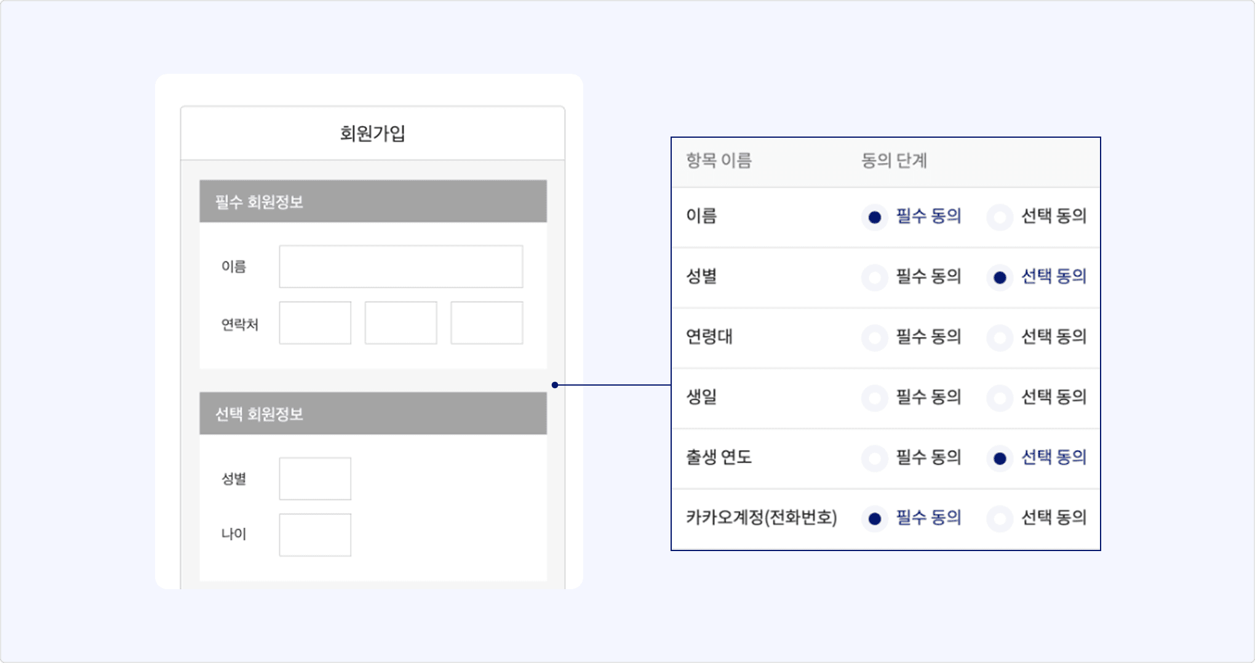Set 연령대 to 선택 동의
Viewport: 1255px width, 663px height.
1000,338
